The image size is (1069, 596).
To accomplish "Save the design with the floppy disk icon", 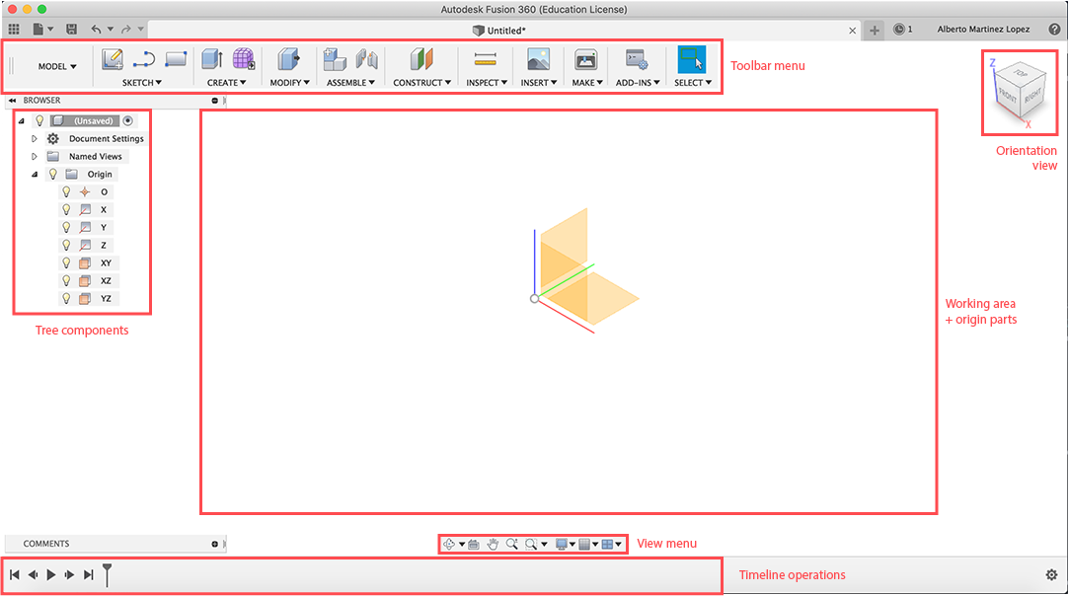I will pyautogui.click(x=72, y=30).
